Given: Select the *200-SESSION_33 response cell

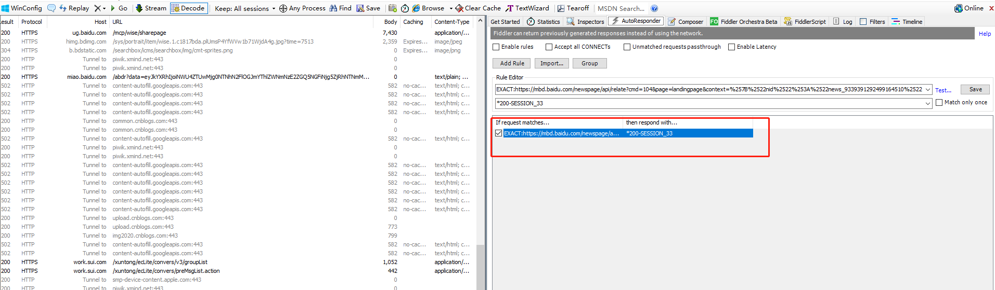Looking at the screenshot, I should point(688,133).
